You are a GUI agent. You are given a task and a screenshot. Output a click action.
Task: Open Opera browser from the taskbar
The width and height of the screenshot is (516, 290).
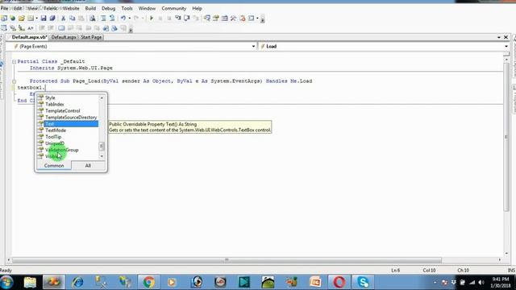point(339,282)
